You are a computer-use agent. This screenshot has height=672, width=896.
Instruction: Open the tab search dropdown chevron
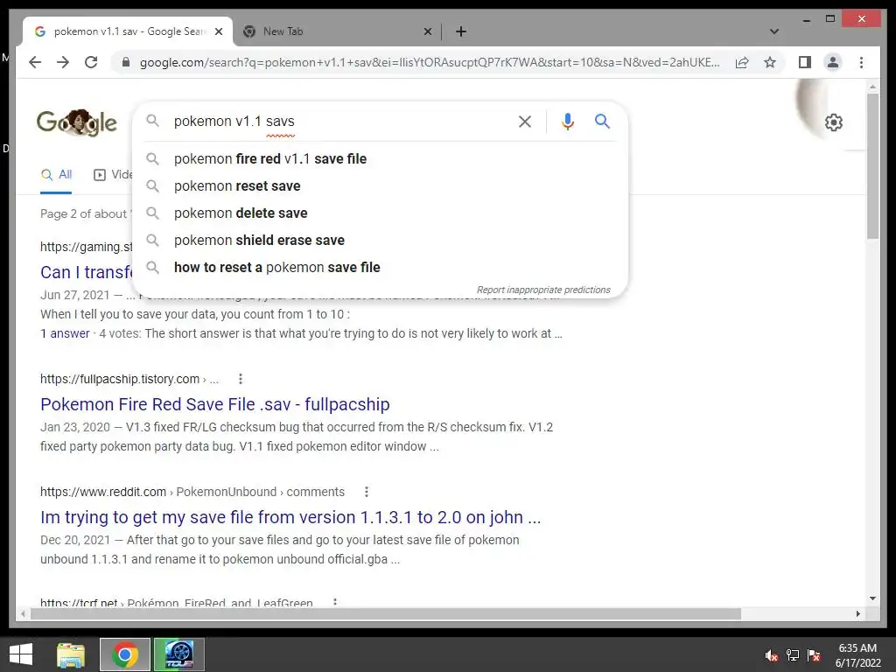pyautogui.click(x=774, y=31)
